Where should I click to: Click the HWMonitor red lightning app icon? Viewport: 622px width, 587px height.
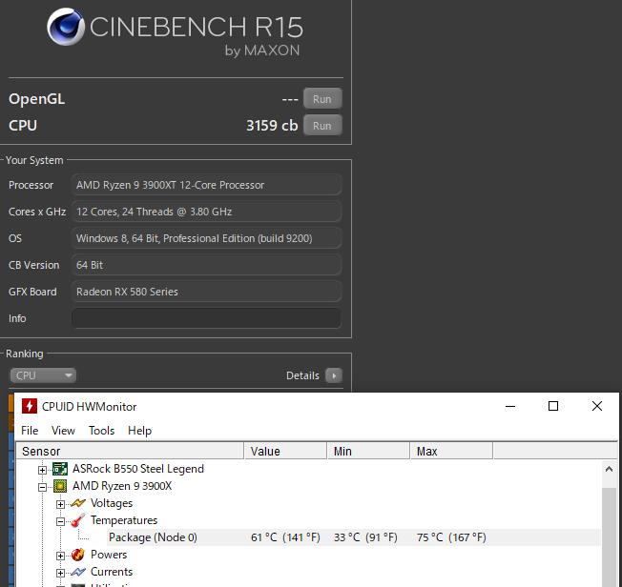[30, 406]
